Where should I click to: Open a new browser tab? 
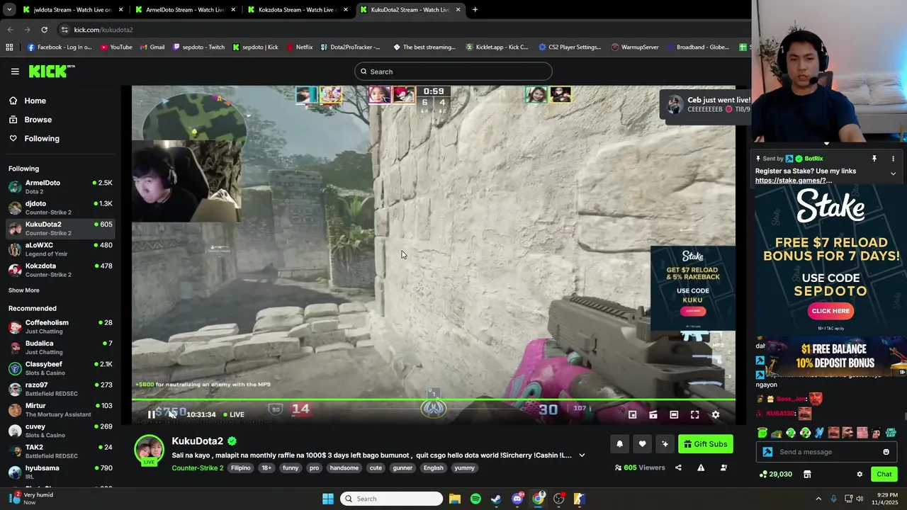click(475, 10)
